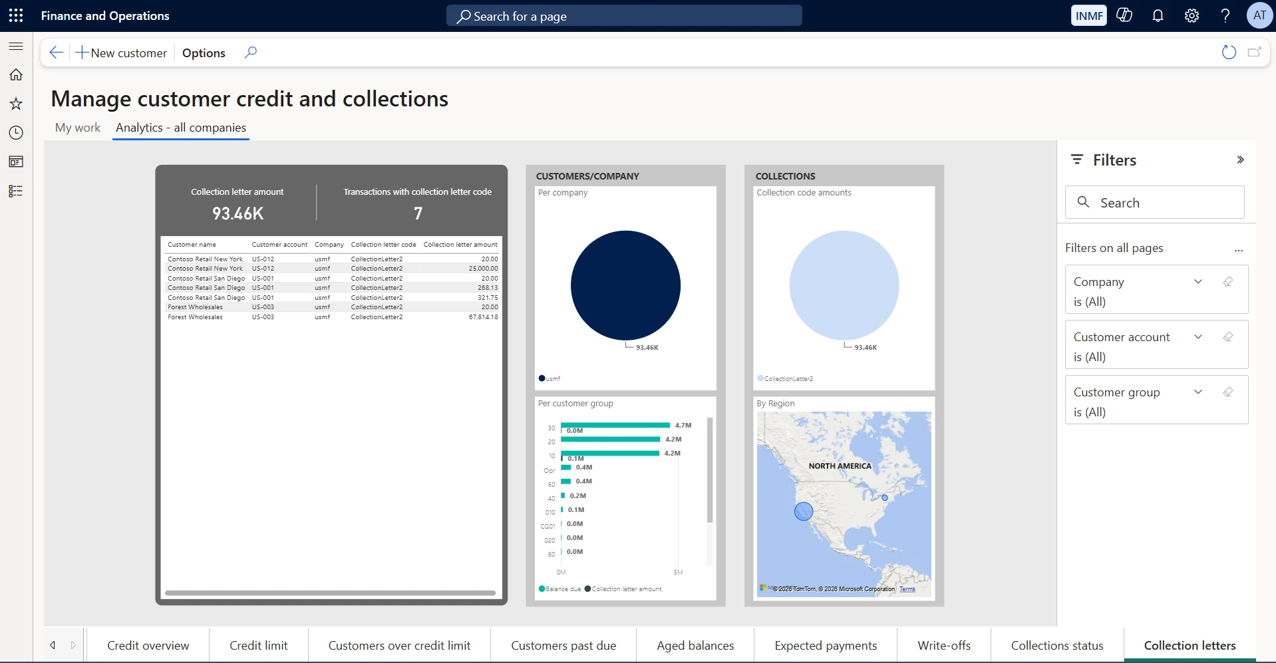Open page in new window icon
This screenshot has height=663, width=1276.
1255,53
